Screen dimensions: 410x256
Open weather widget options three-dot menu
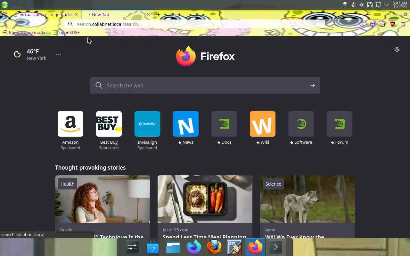coord(58,54)
